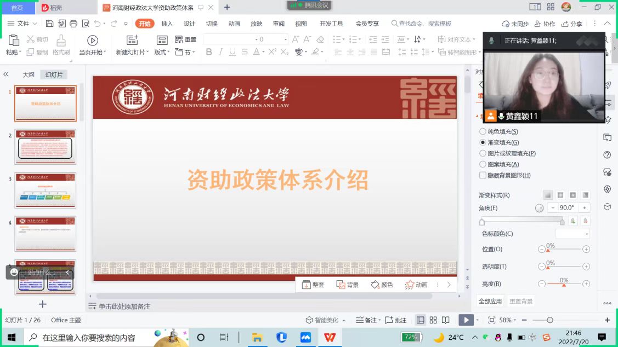Toggle bold formatting

(x=209, y=52)
